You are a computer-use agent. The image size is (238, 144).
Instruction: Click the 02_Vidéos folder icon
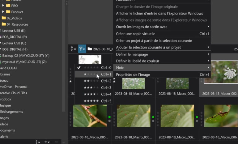(4, 18)
